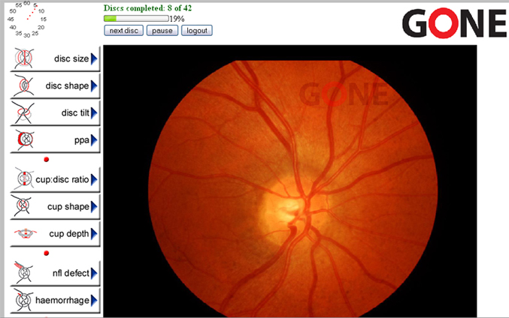Open the cup shape label
This screenshot has width=509, height=318.
point(68,206)
